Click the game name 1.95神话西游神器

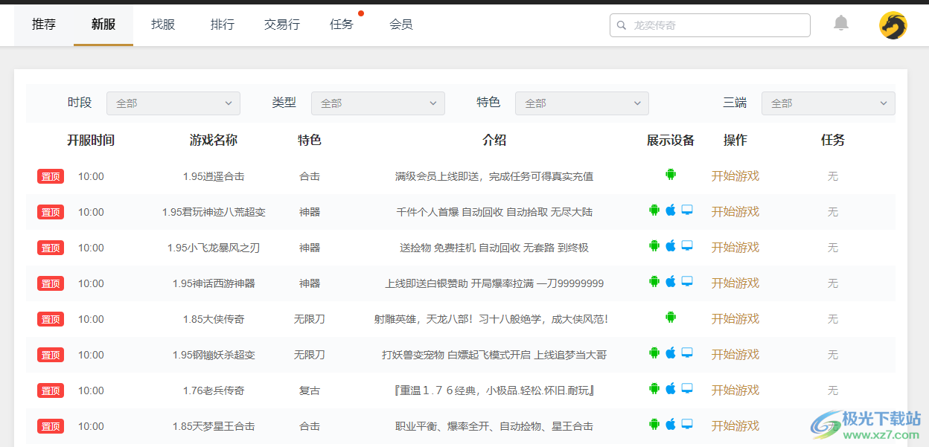pos(214,283)
